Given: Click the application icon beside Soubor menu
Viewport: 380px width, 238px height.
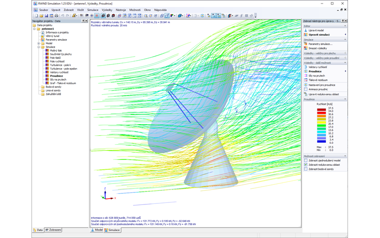Looking at the screenshot, I should 35,10.
